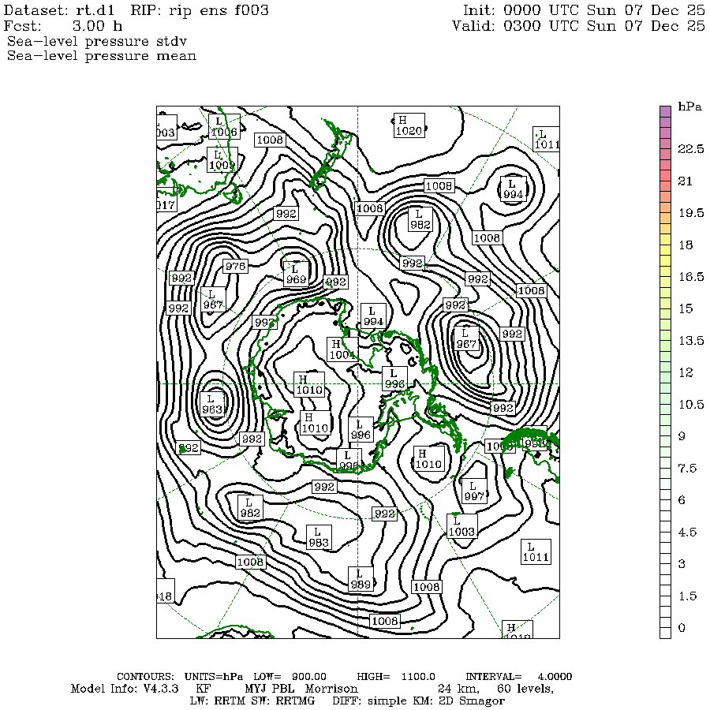Click the 'Fcst: 3.00 h' forecast text
Viewport: 710px width, 710px height.
(x=63, y=26)
